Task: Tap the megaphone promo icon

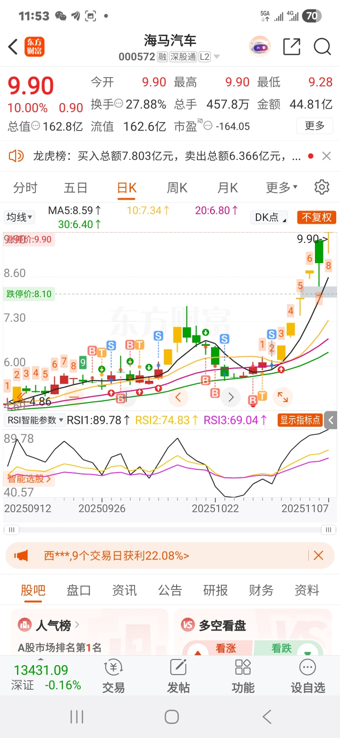Action: click(21, 555)
